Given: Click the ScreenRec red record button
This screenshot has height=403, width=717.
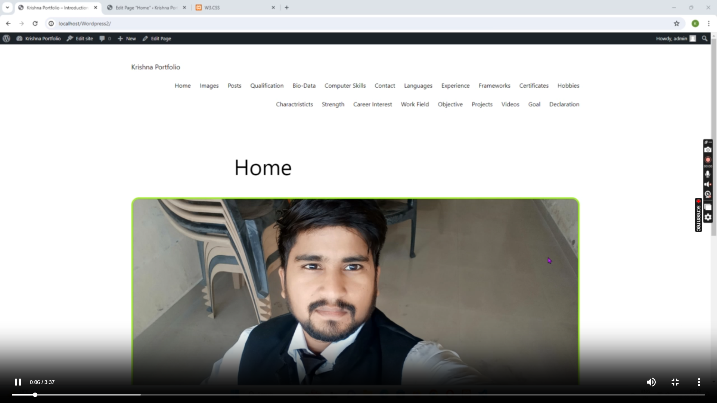Looking at the screenshot, I should pyautogui.click(x=708, y=160).
